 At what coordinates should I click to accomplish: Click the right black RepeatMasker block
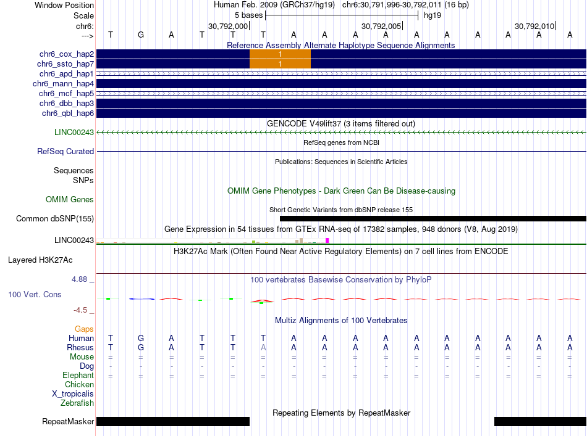[540, 421]
